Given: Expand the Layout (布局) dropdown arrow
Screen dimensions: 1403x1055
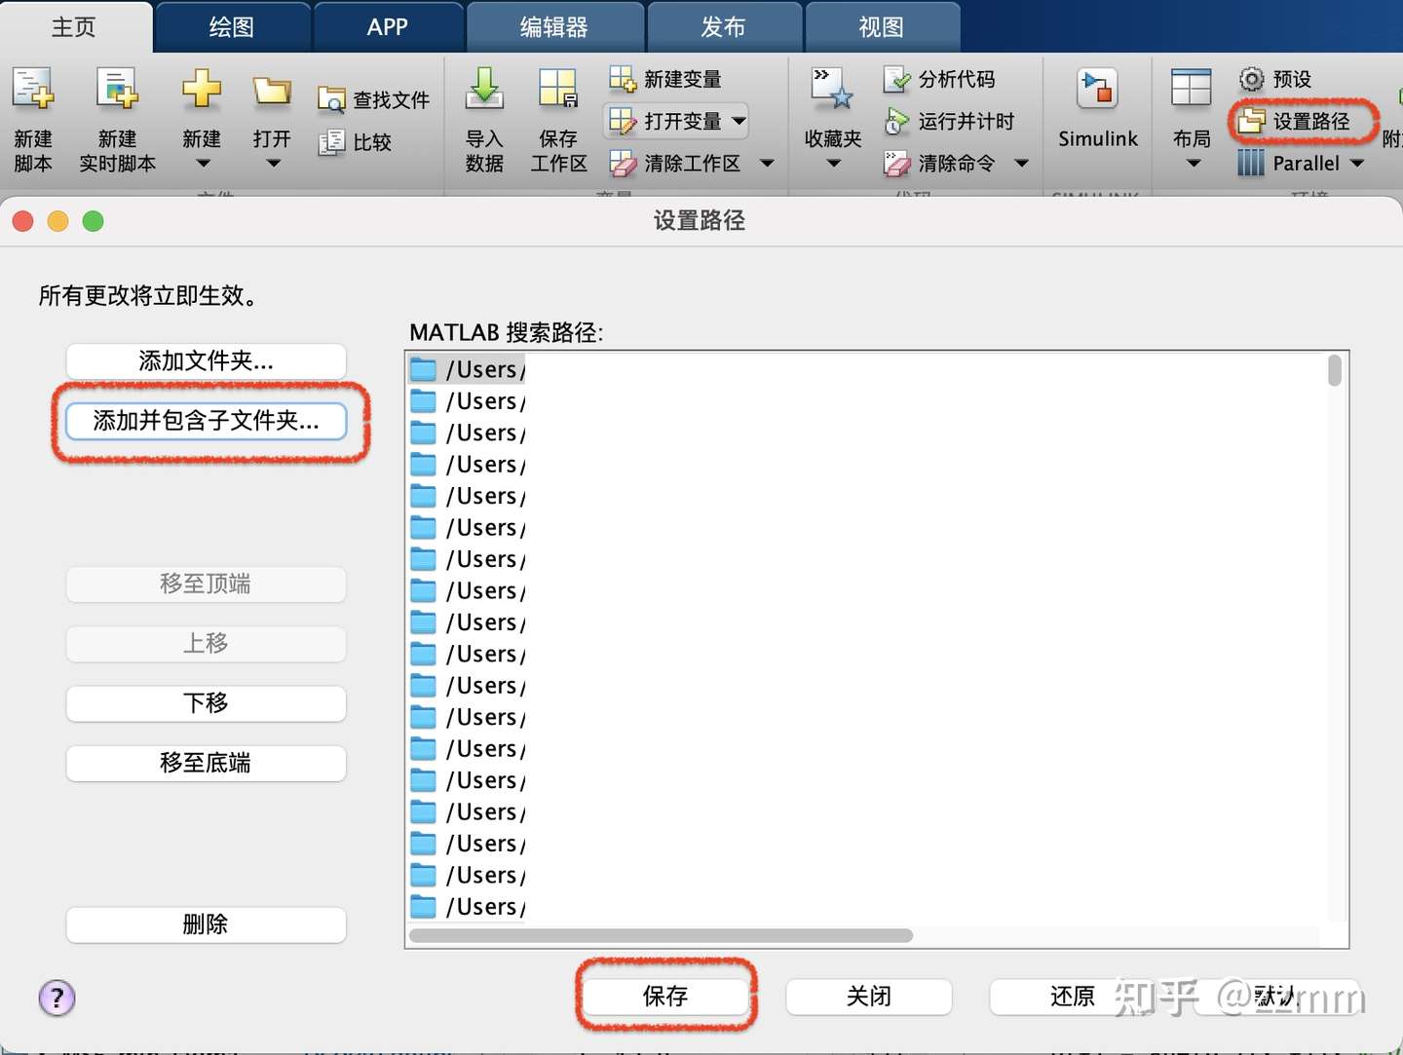Looking at the screenshot, I should (x=1193, y=164).
